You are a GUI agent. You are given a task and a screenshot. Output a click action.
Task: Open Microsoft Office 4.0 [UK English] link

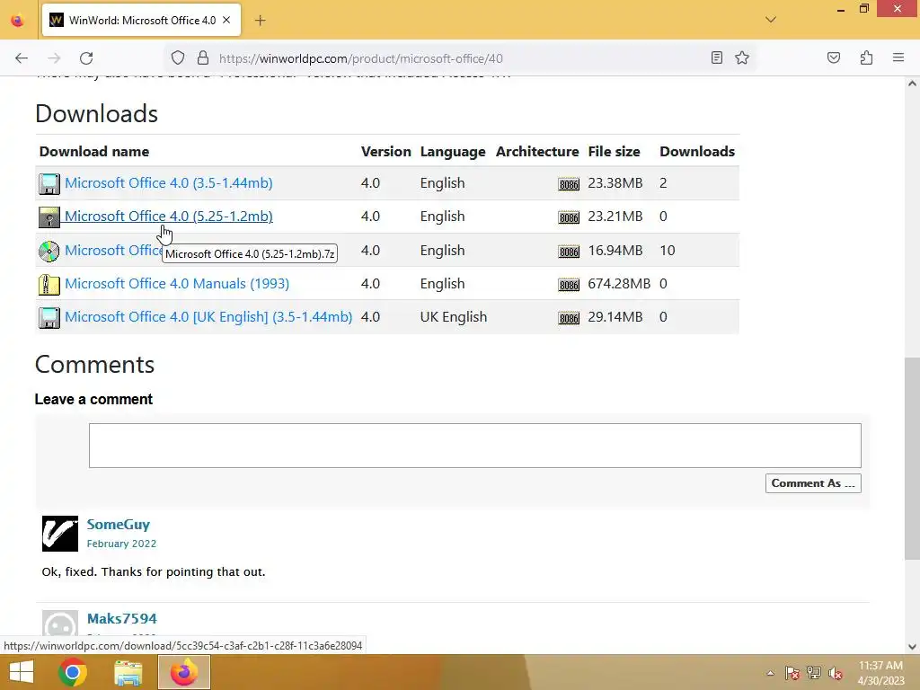click(x=208, y=317)
